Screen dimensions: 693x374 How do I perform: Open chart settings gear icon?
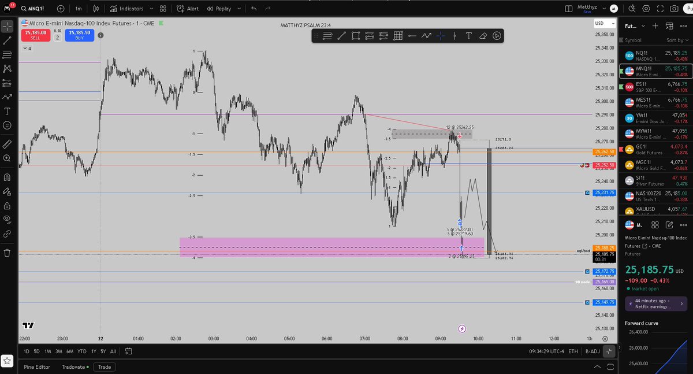click(647, 9)
